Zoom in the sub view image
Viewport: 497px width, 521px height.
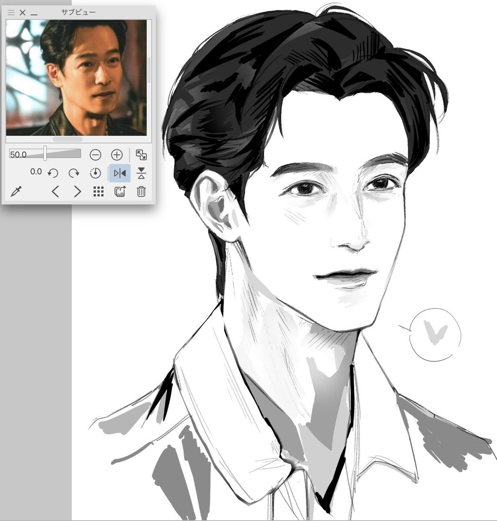pos(117,155)
